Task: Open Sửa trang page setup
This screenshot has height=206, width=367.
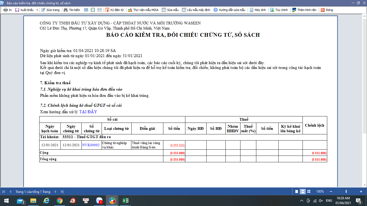Action: (x=50, y=10)
